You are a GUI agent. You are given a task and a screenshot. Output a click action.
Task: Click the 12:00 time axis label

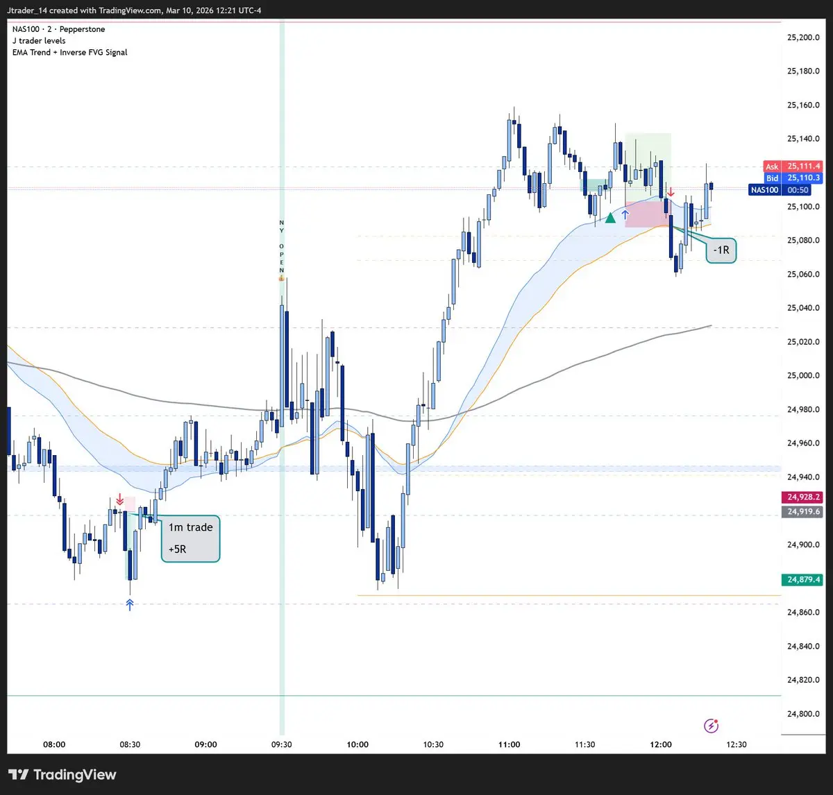coord(661,744)
